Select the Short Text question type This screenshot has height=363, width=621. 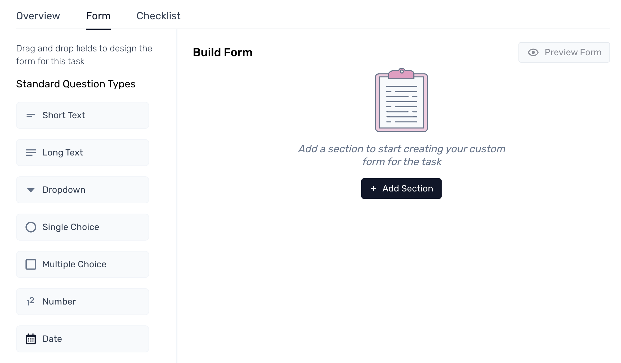point(83,115)
